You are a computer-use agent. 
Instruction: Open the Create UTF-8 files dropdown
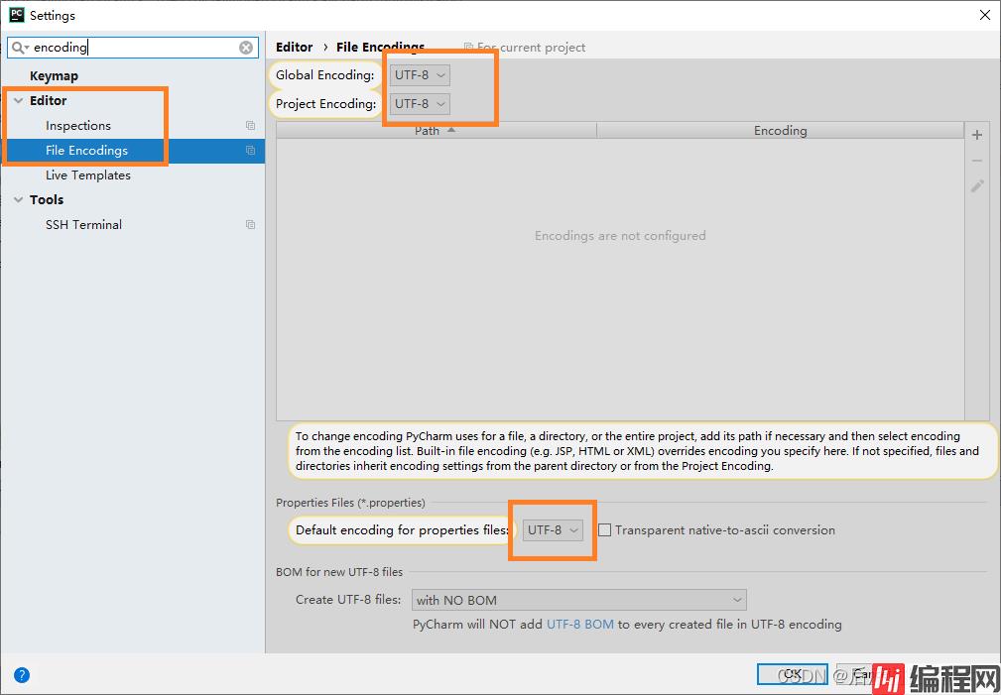[578, 600]
